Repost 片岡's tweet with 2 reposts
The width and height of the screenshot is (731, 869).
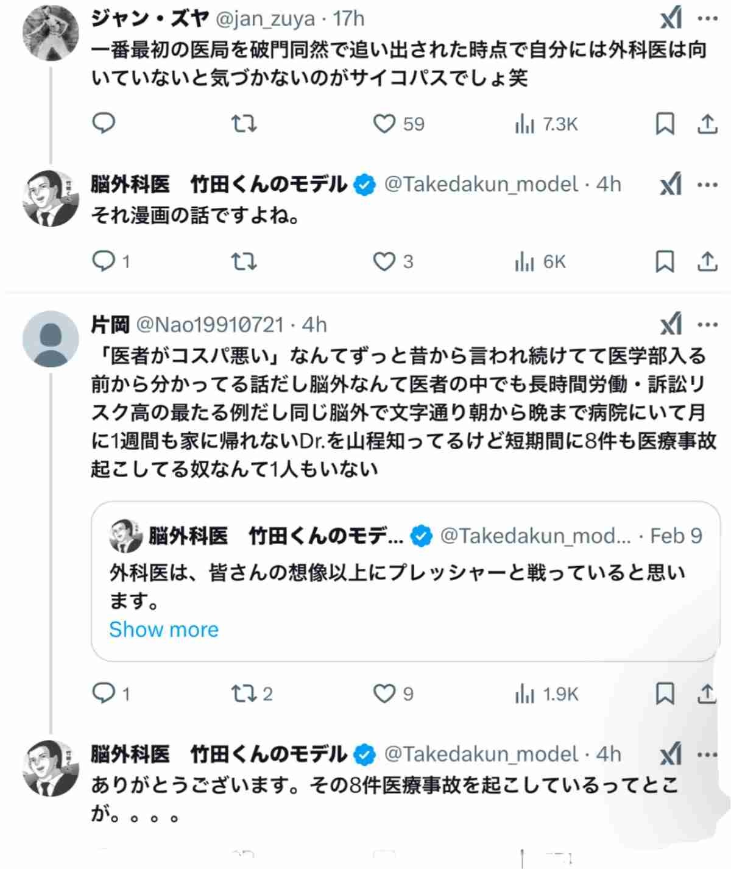pos(244,693)
